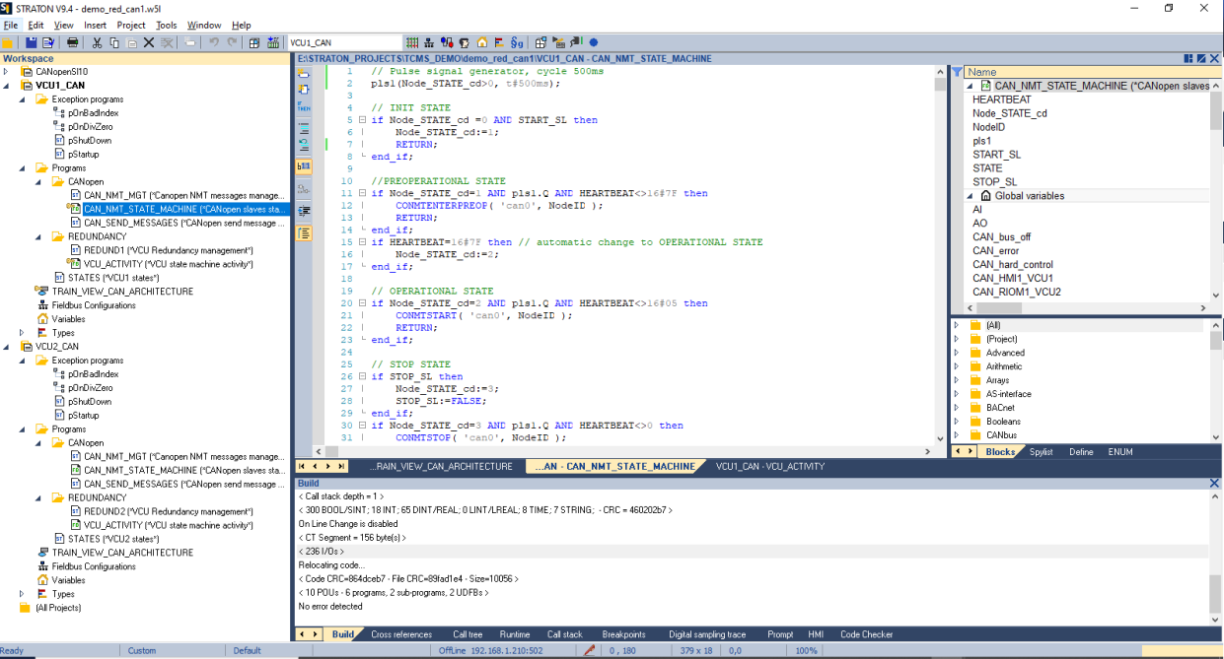The width and height of the screenshot is (1224, 659).
Task: Click the blue filter funnel icon
Action: coord(957,72)
